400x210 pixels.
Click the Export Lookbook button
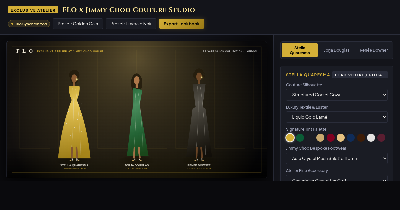[182, 24]
